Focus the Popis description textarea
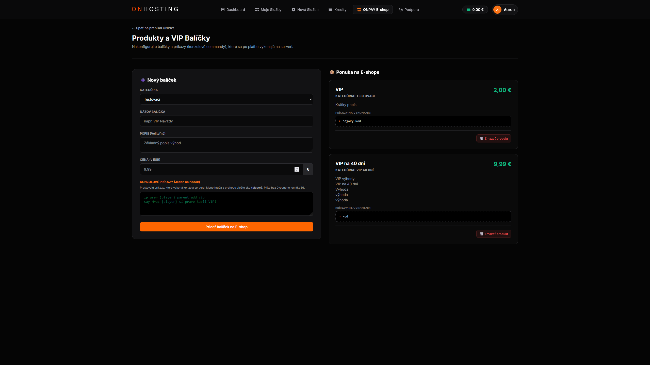 (226, 145)
